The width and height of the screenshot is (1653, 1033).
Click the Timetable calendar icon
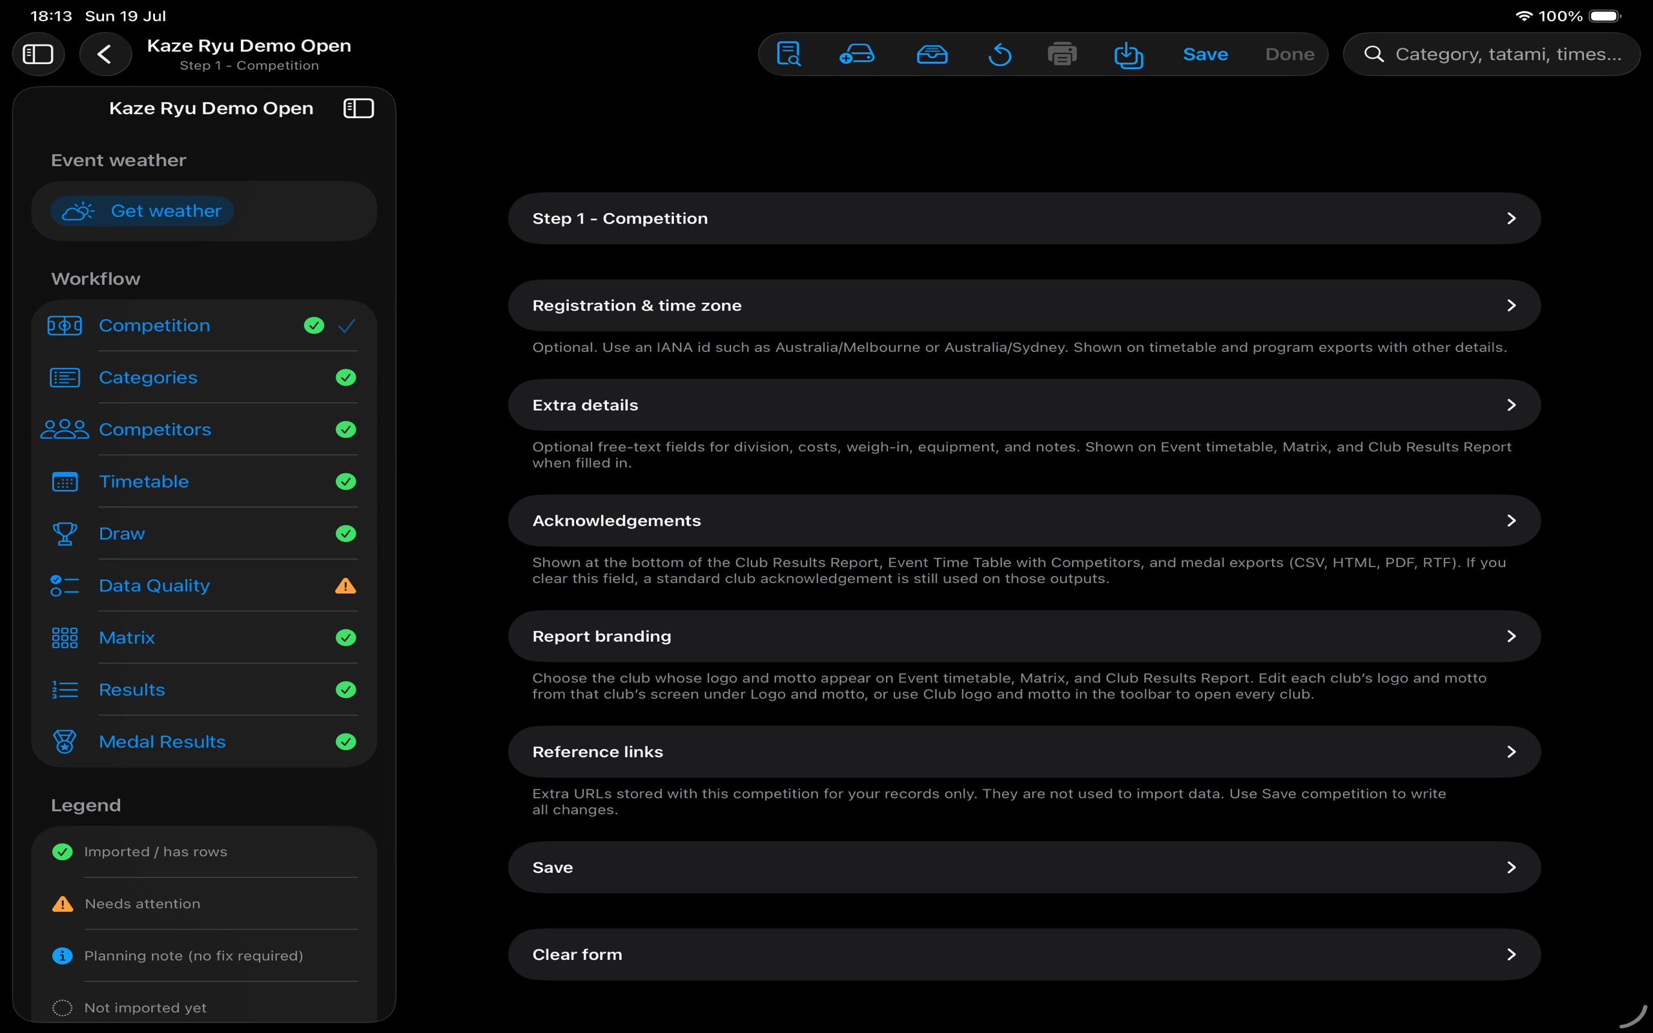tap(65, 482)
